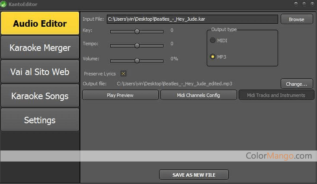Minimize the KantoEditor window
317x184 pixels.
pyautogui.click(x=296, y=4)
